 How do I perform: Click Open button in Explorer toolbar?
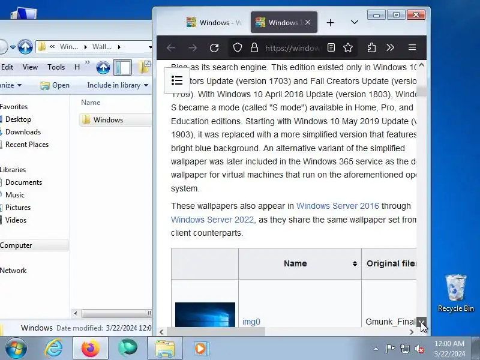[x=55, y=85]
